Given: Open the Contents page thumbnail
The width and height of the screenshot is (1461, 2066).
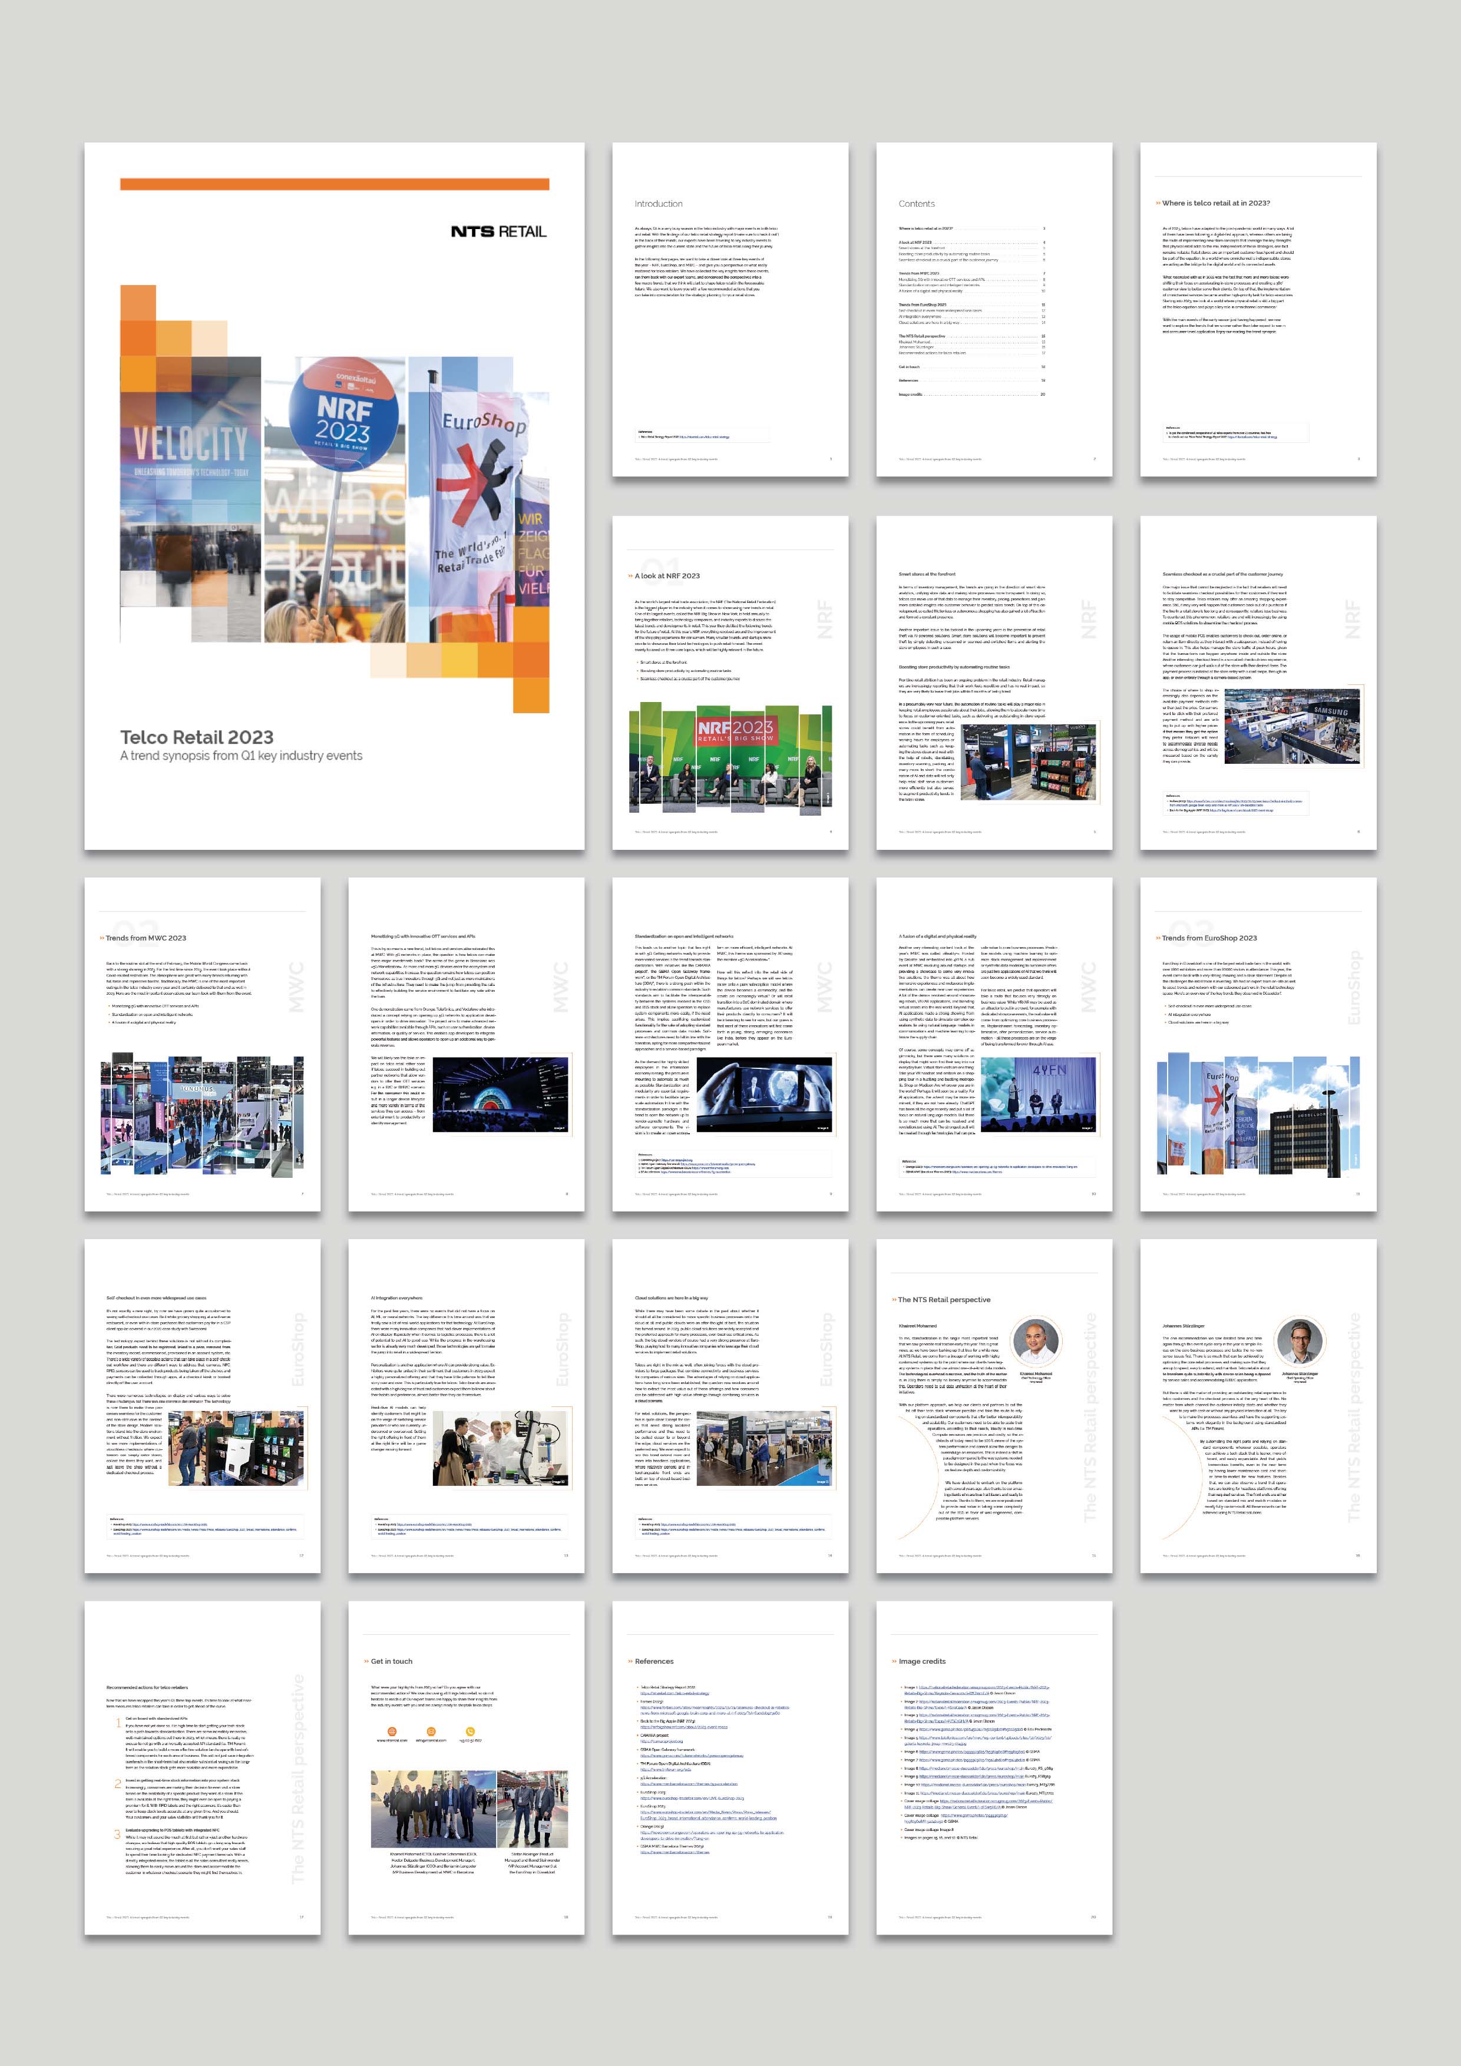Looking at the screenshot, I should tap(994, 309).
